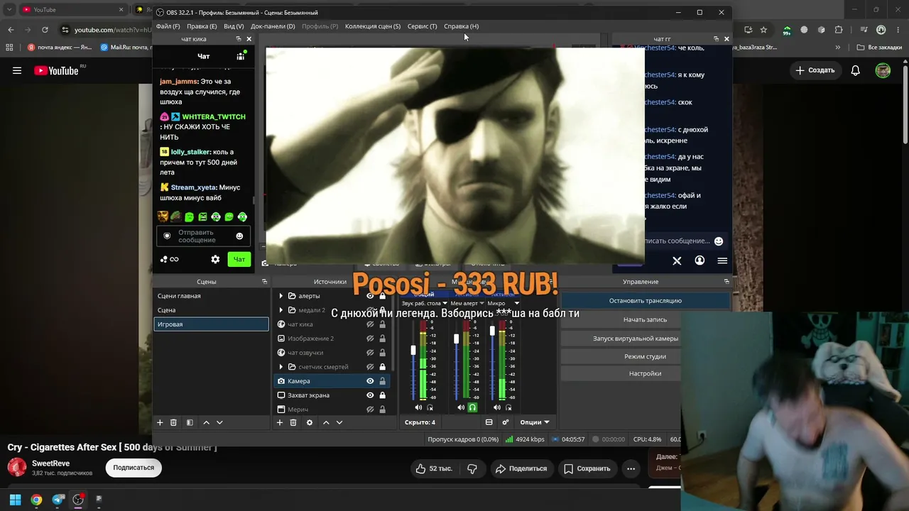Open advanced audio properties gears icon
The image size is (909, 511).
pos(506,422)
